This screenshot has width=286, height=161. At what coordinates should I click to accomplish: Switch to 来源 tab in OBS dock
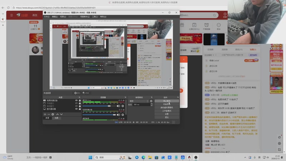47,118
